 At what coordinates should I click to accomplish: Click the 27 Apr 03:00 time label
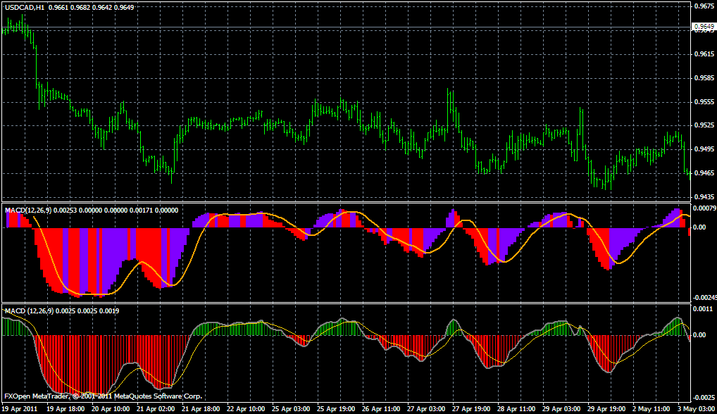coord(426,408)
